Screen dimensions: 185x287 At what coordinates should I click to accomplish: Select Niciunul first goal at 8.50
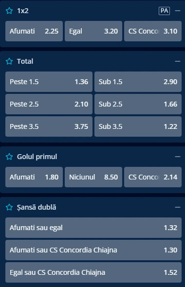point(93,177)
